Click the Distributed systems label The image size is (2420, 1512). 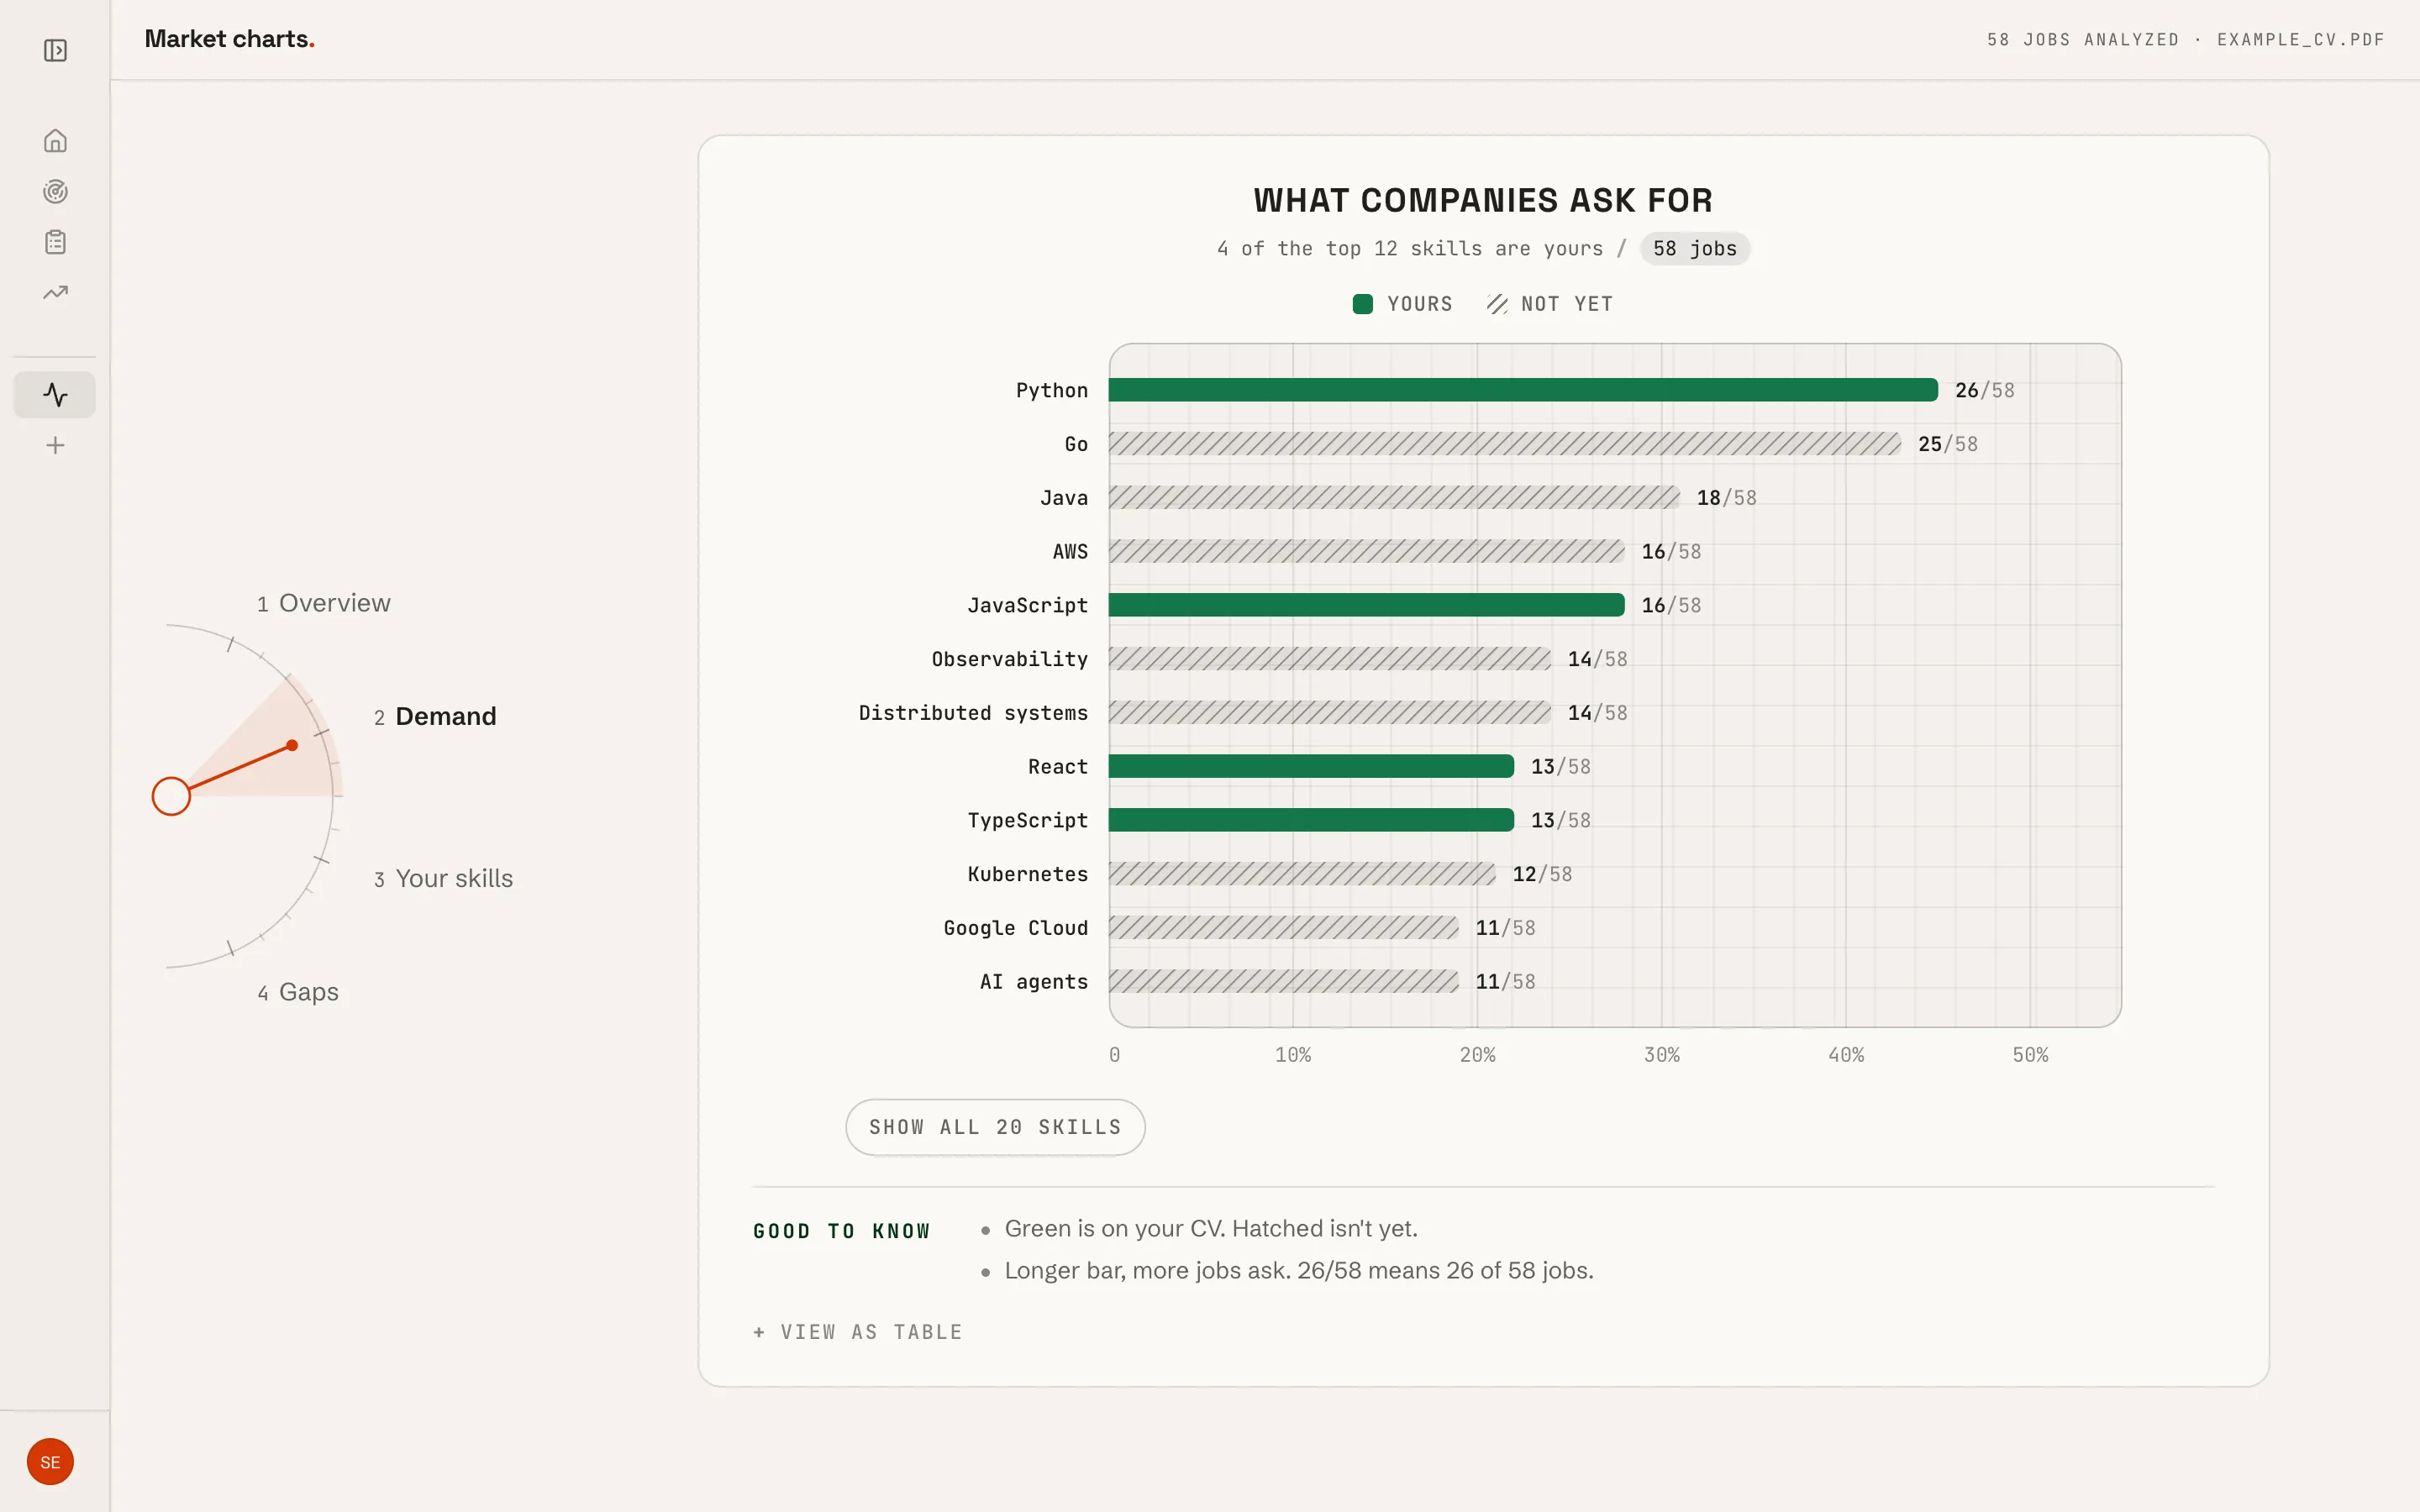(x=973, y=713)
